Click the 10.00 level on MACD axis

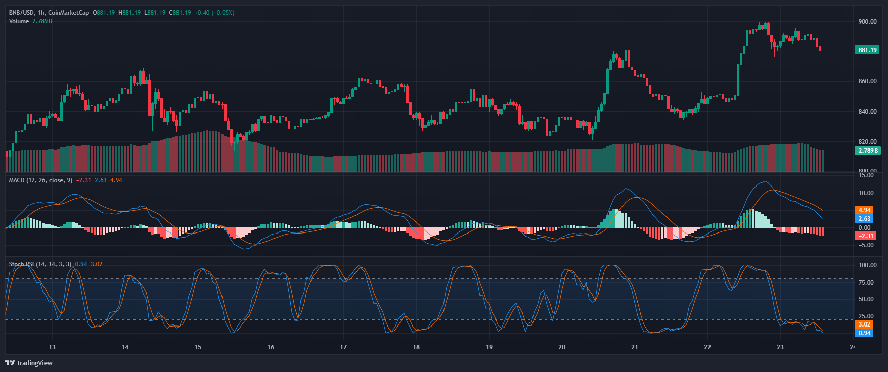tap(866, 193)
